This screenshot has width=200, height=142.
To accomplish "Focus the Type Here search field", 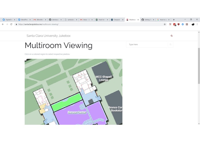I will (x=147, y=45).
